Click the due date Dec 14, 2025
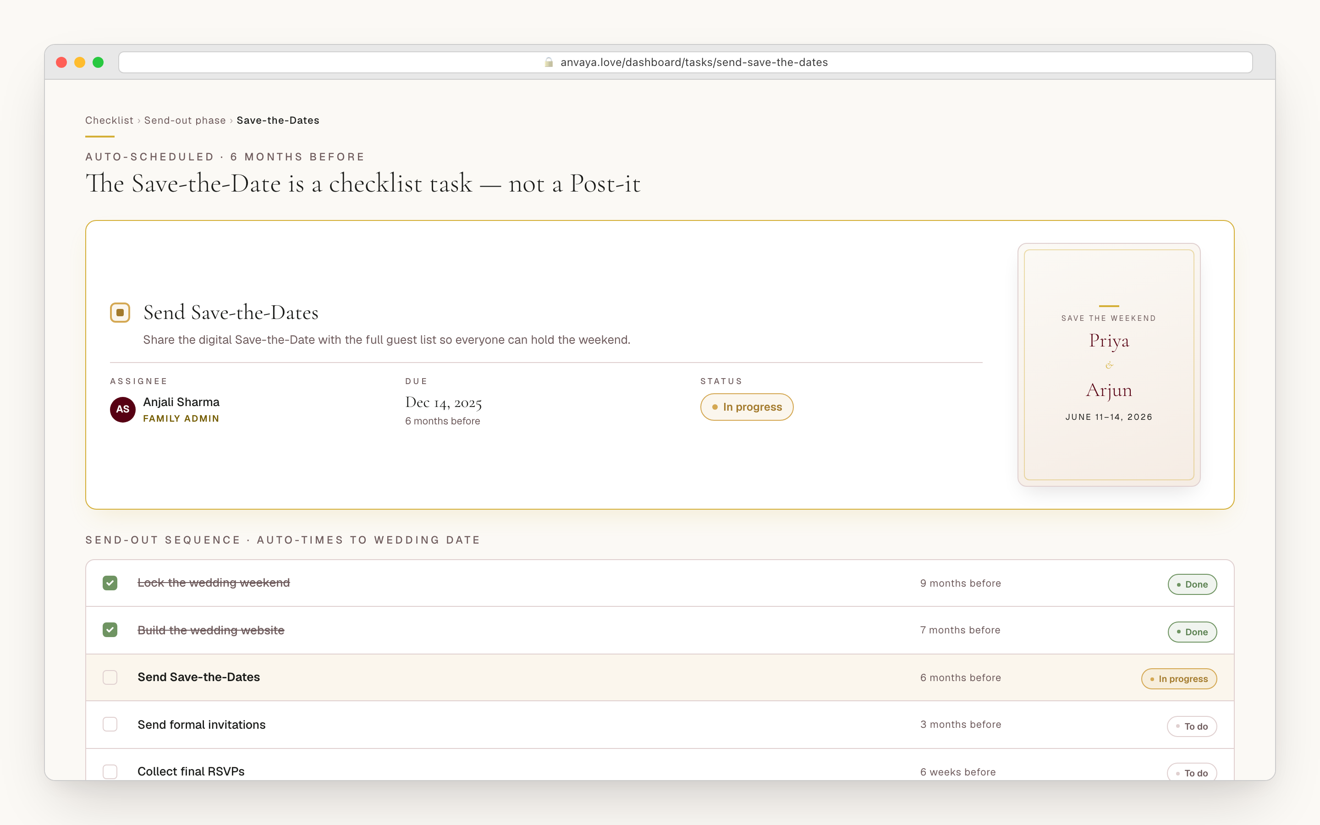Image resolution: width=1320 pixels, height=825 pixels. click(444, 403)
